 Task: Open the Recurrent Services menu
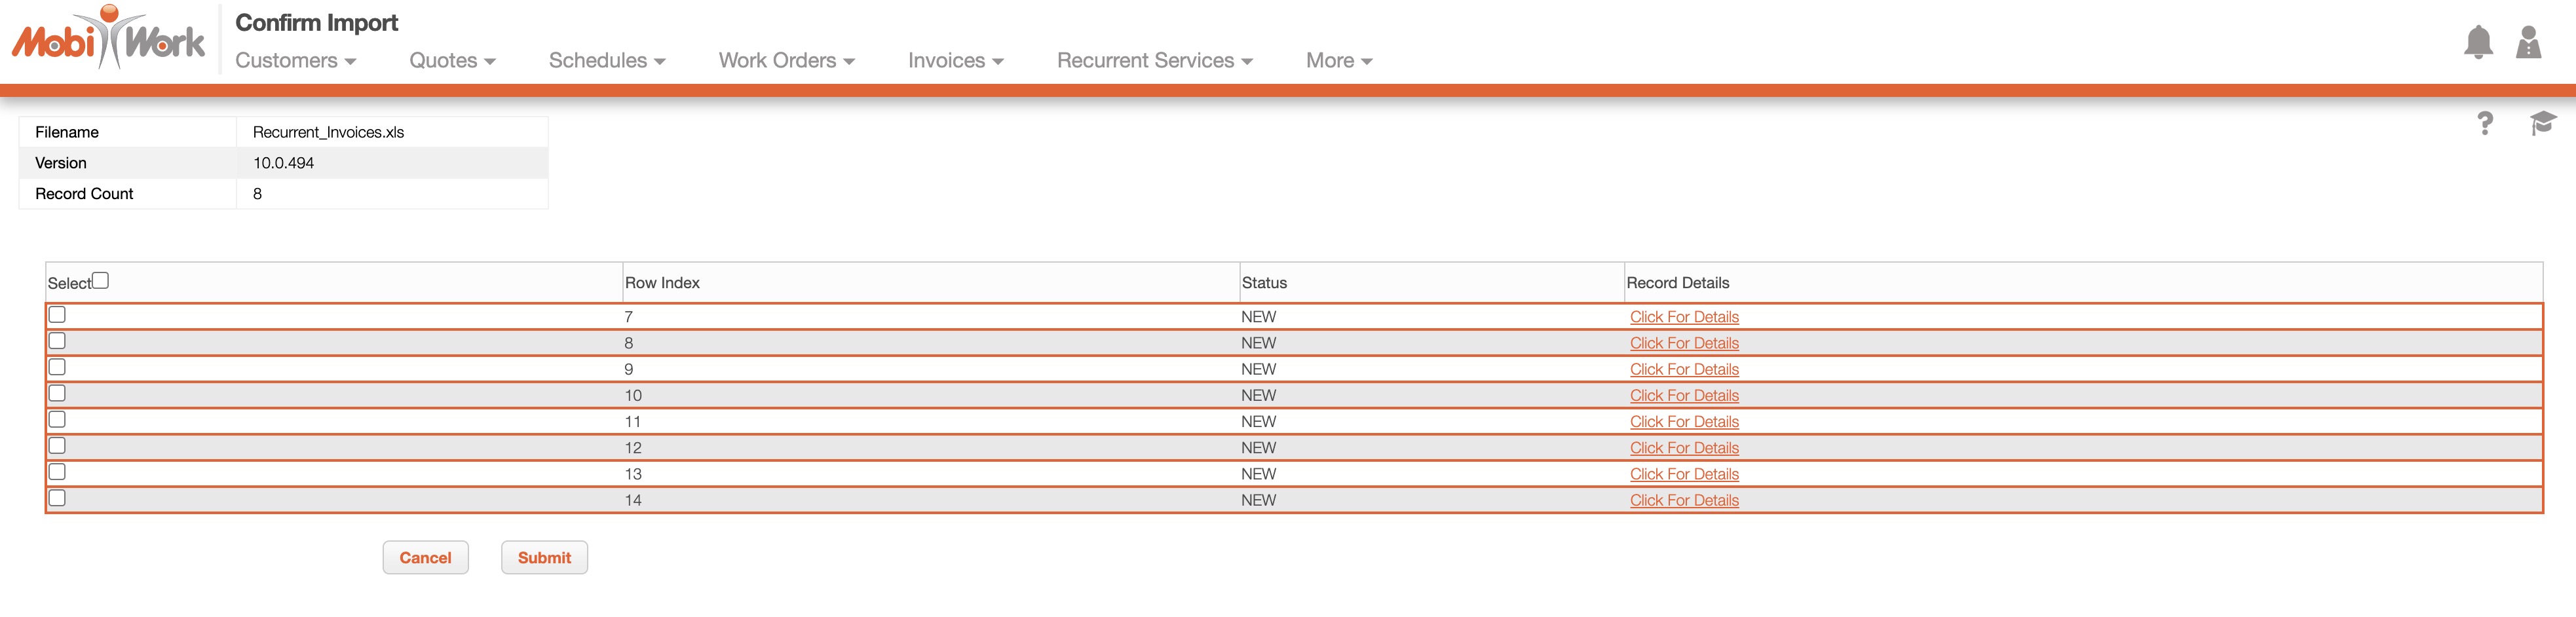click(1154, 61)
